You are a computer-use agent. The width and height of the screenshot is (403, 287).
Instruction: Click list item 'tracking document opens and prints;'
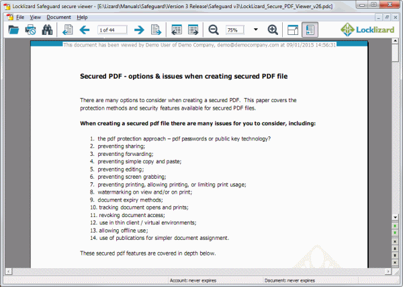coord(144,208)
